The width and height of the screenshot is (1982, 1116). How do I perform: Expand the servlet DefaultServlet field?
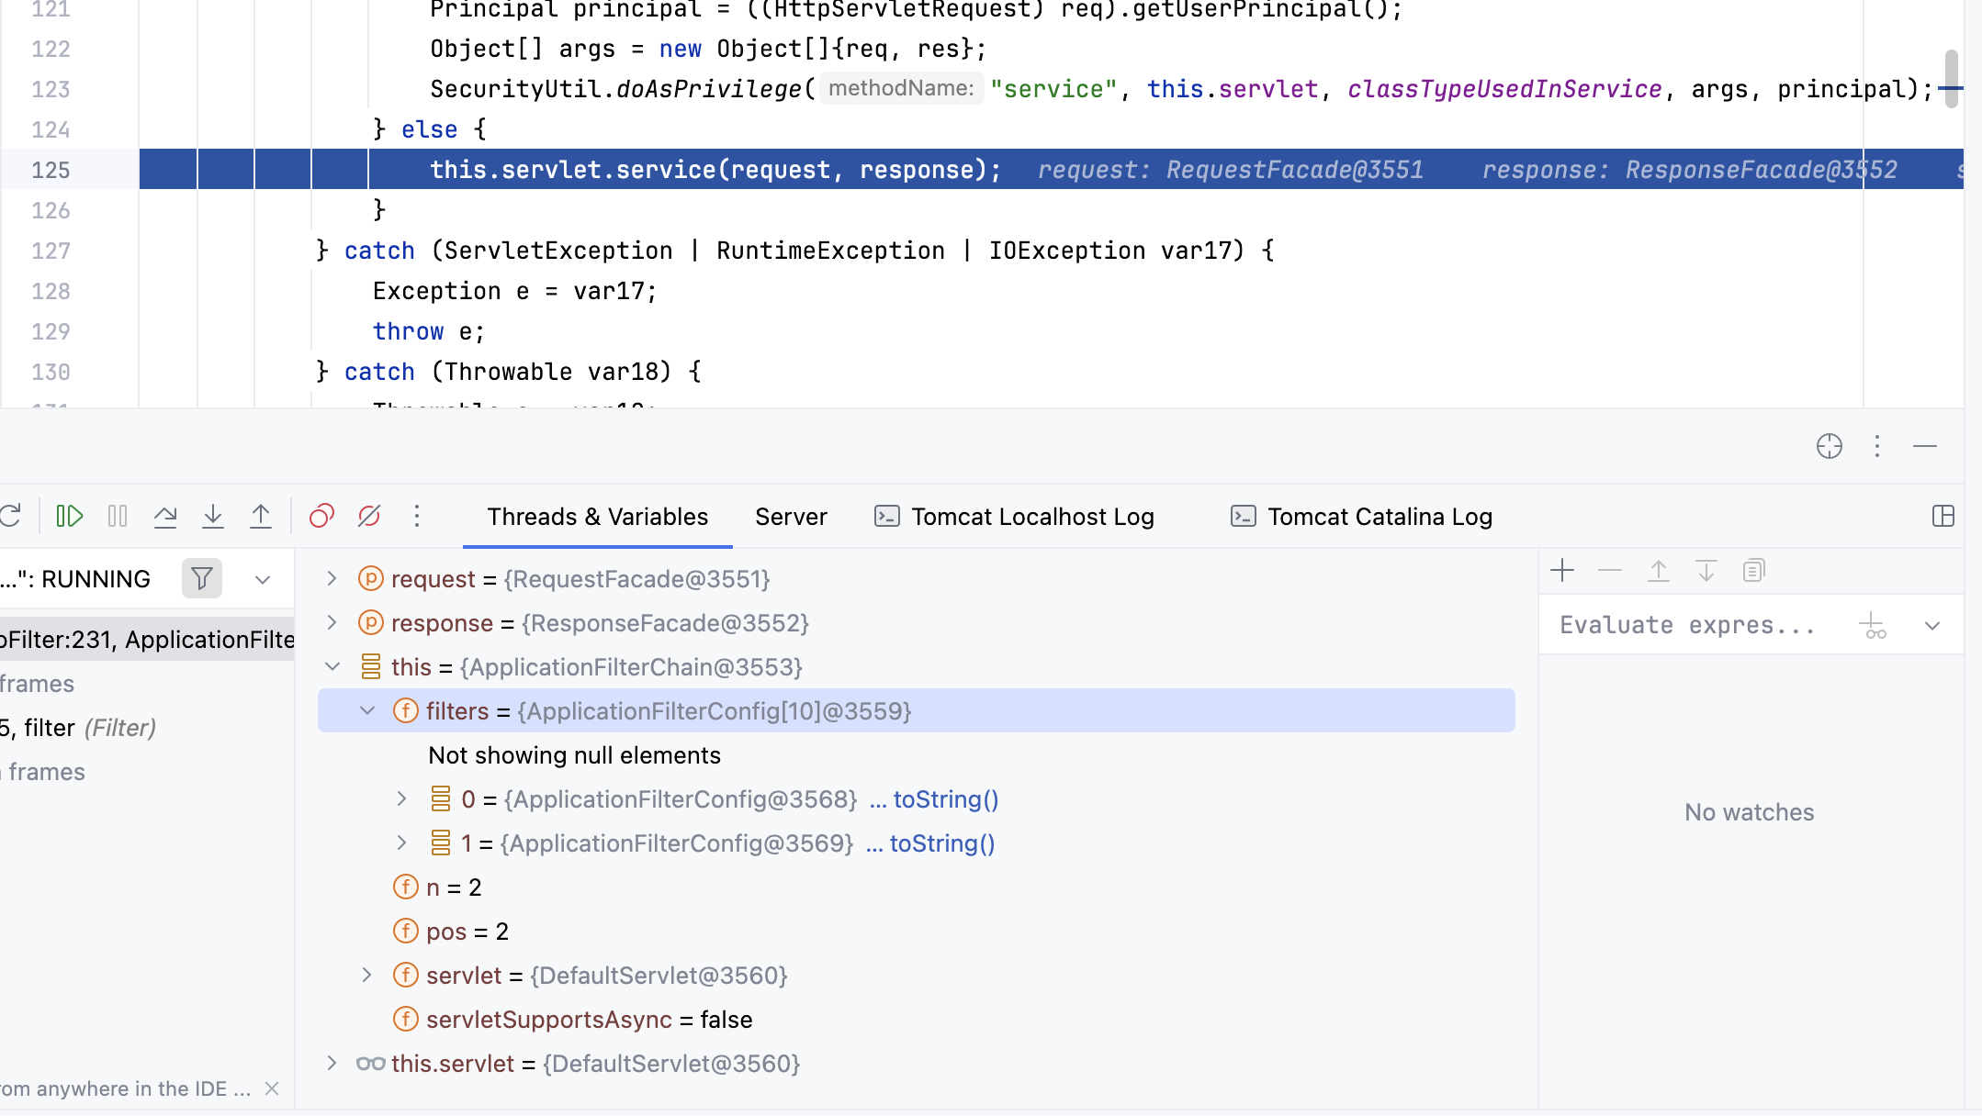(367, 976)
